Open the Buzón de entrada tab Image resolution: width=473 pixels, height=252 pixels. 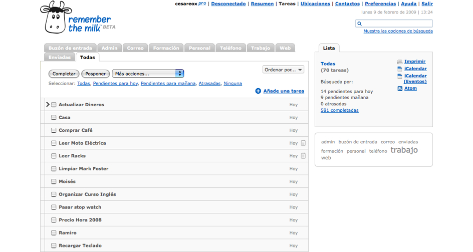coord(70,48)
